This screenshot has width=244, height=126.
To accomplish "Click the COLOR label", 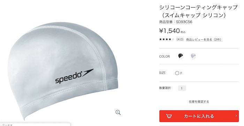I will tap(165, 57).
